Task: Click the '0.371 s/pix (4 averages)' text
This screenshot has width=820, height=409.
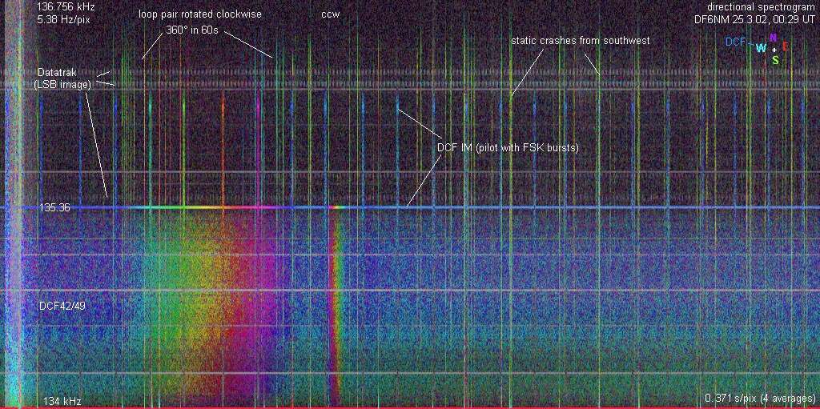Action: coord(759,398)
